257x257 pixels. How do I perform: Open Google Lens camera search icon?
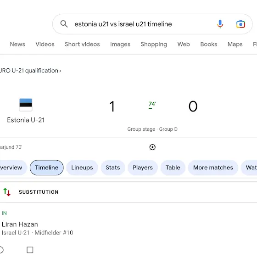click(240, 24)
